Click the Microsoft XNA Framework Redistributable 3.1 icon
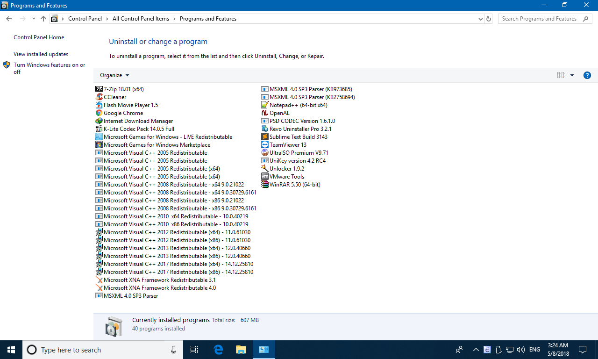 point(99,280)
